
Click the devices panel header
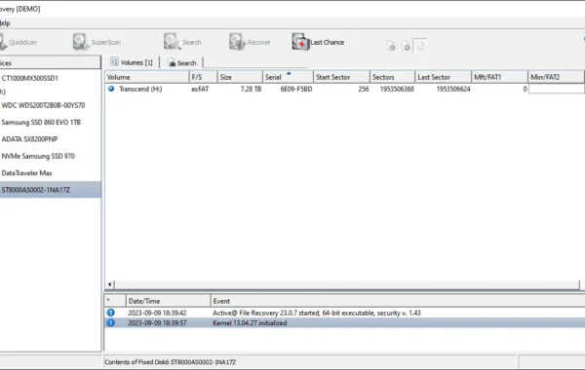50,63
